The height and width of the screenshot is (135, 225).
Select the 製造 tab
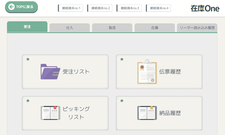(x=112, y=28)
